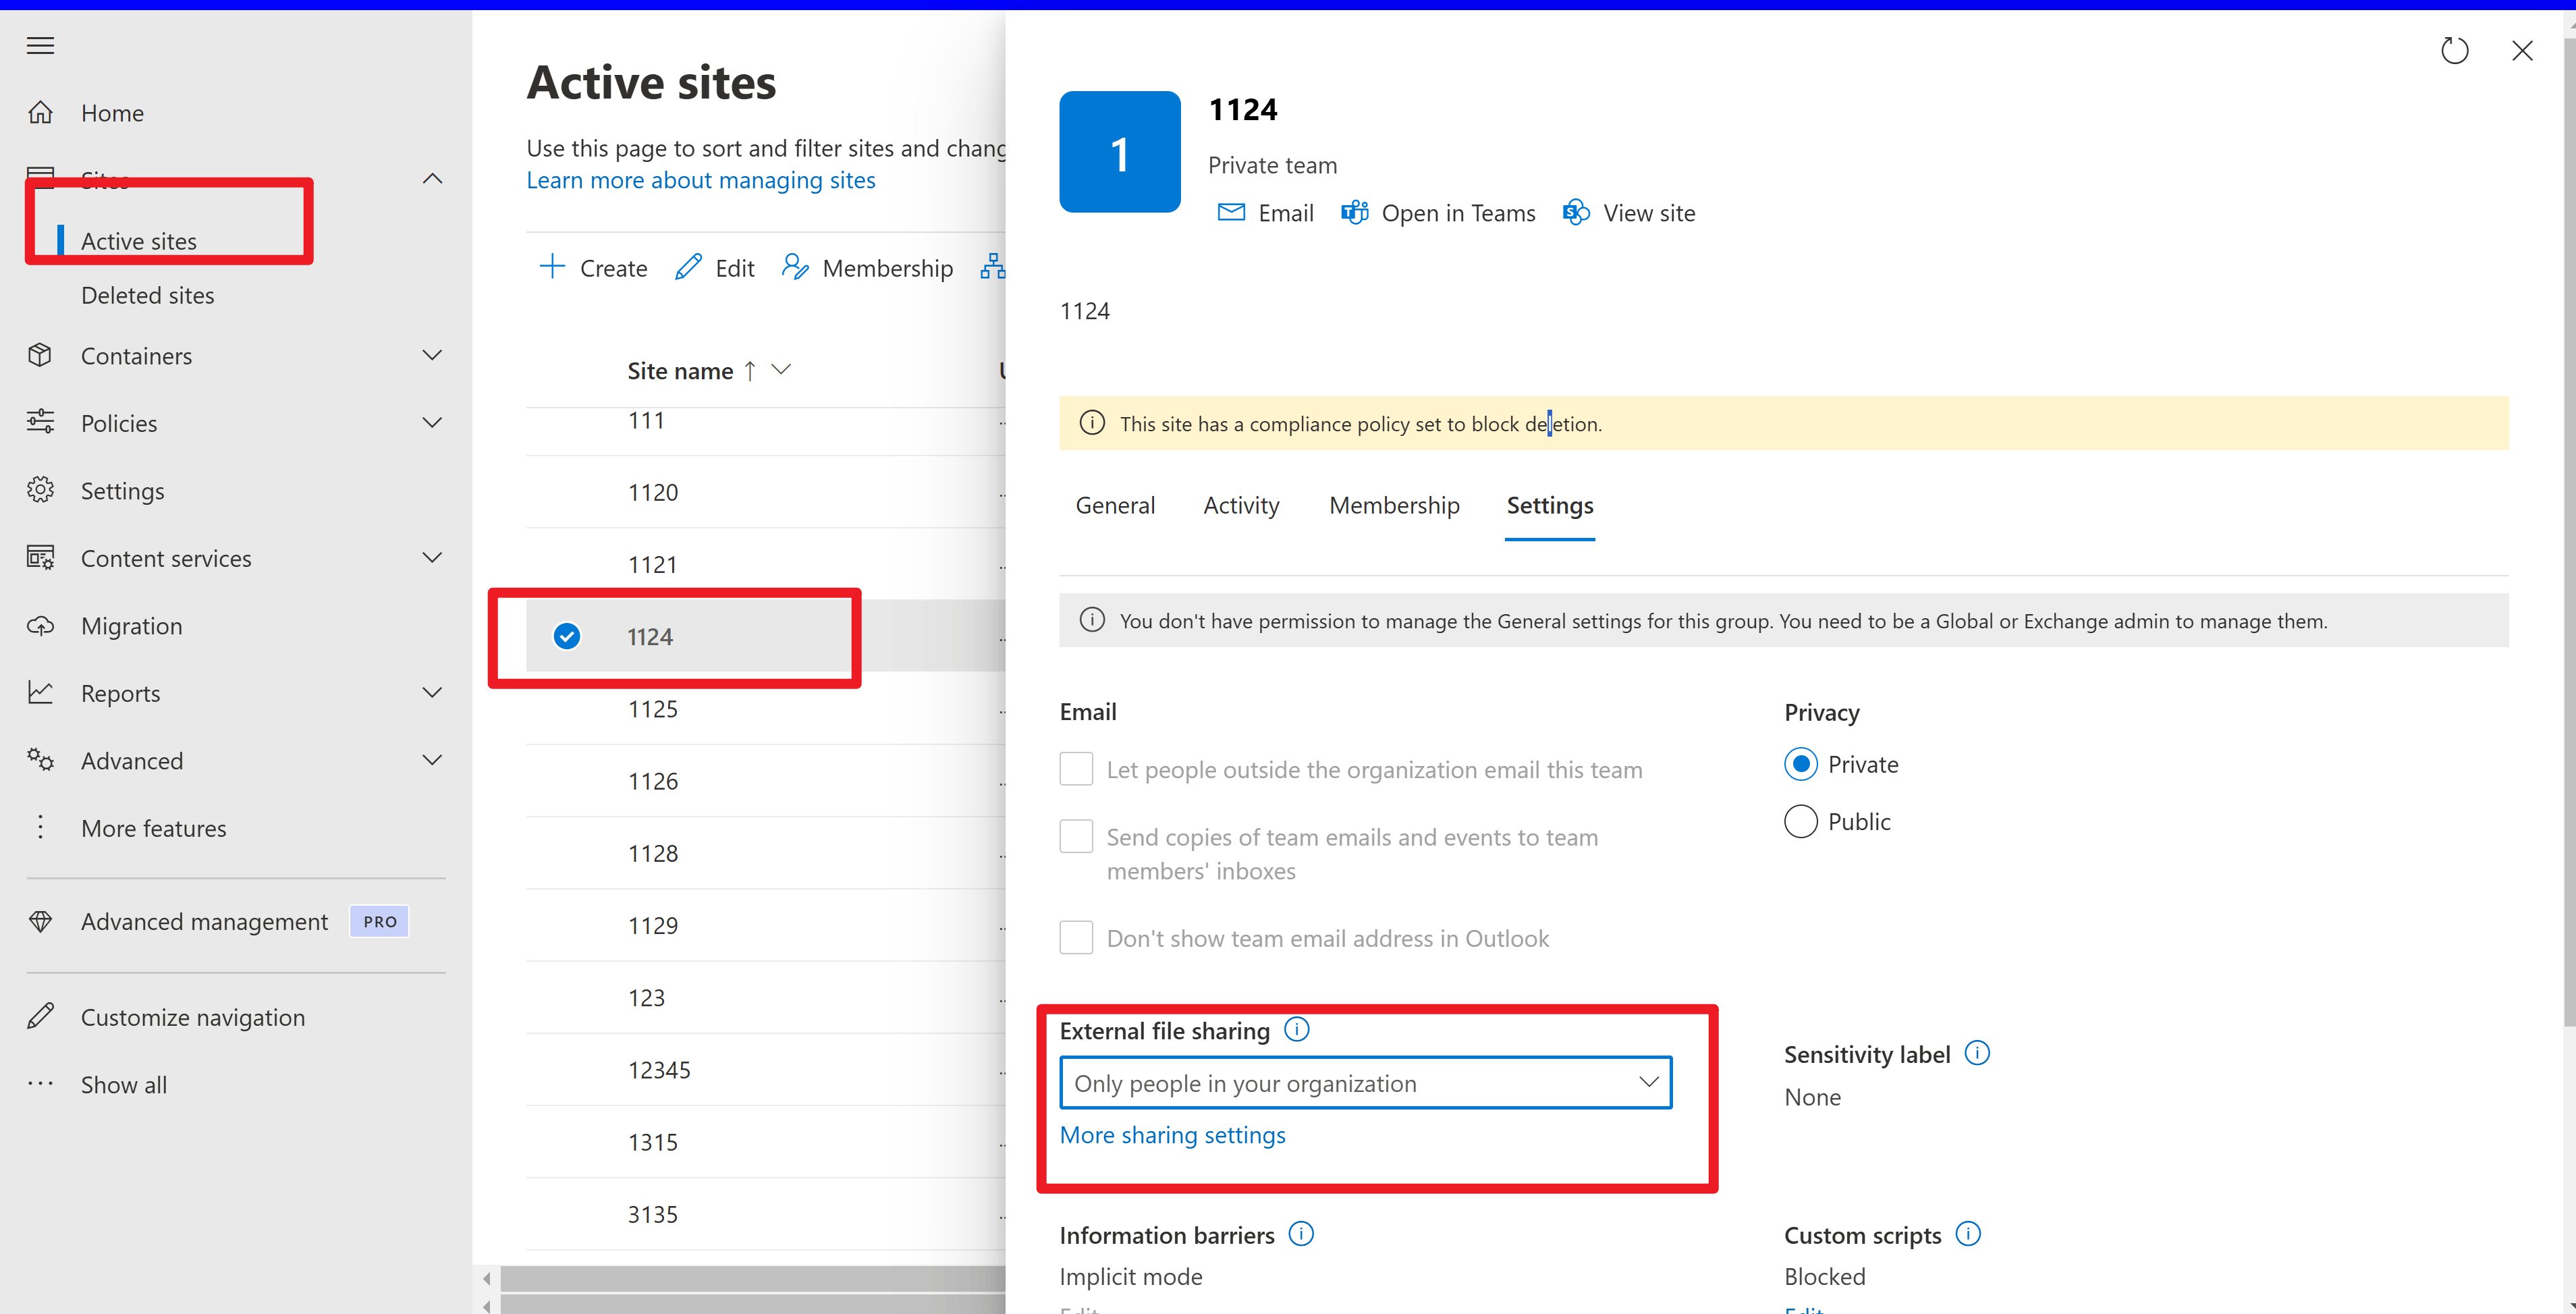Open the More sharing settings link
Image resolution: width=2576 pixels, height=1314 pixels.
1172,1135
